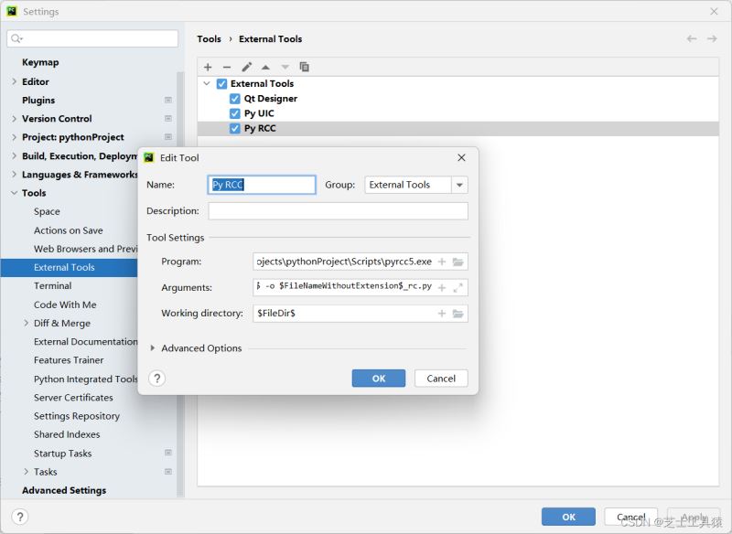This screenshot has height=534, width=732.
Task: Expand the Tasks settings node
Action: tap(27, 472)
